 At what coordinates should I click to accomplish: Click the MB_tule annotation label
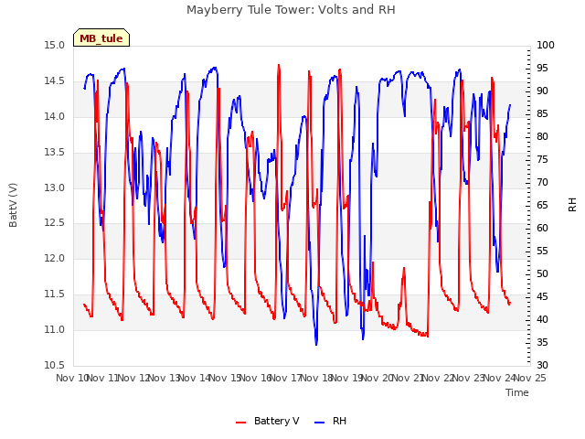(101, 38)
